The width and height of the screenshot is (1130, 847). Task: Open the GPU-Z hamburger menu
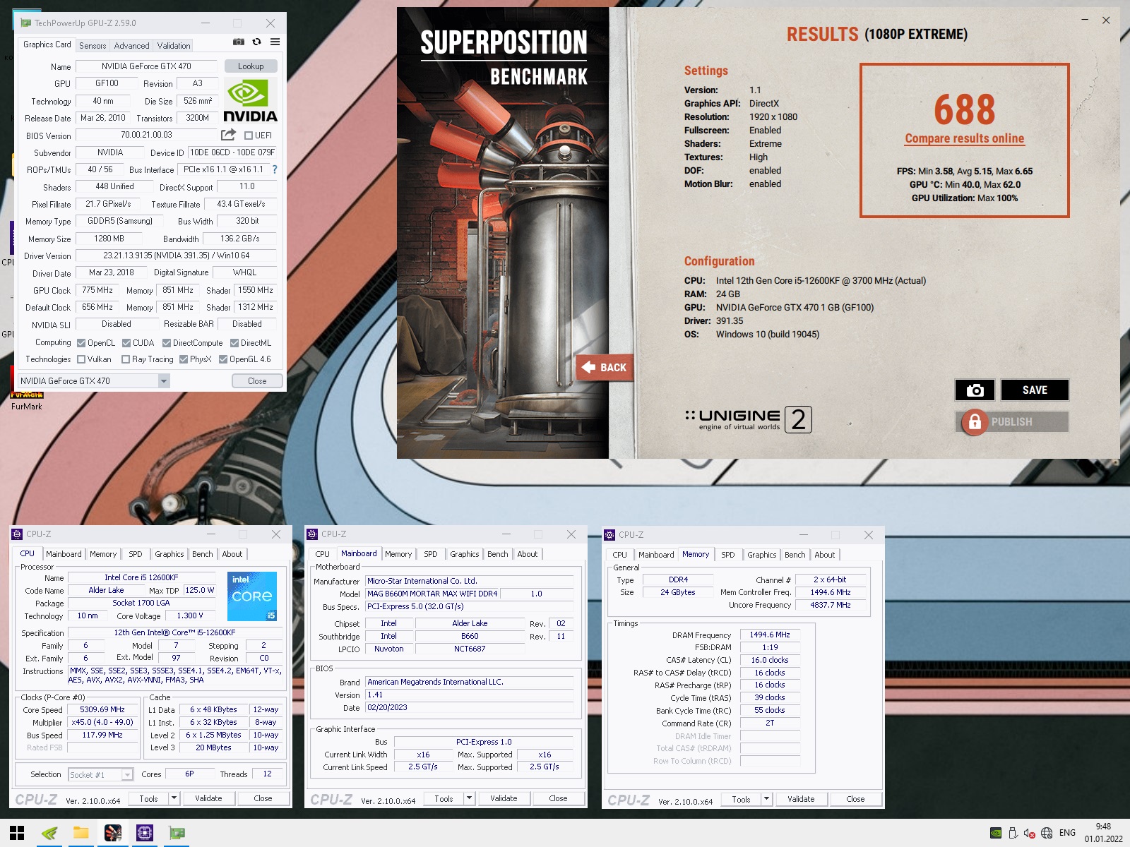pyautogui.click(x=275, y=42)
